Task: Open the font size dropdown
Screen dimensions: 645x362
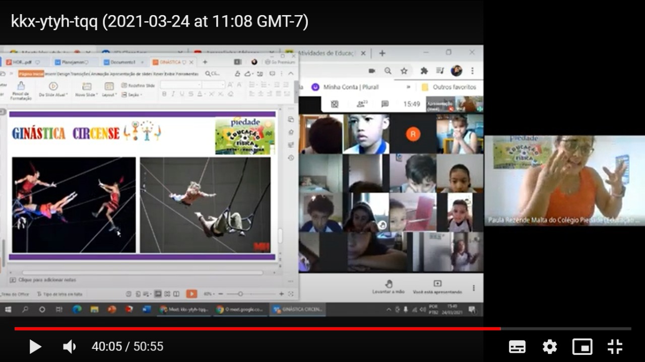Action: click(213, 85)
